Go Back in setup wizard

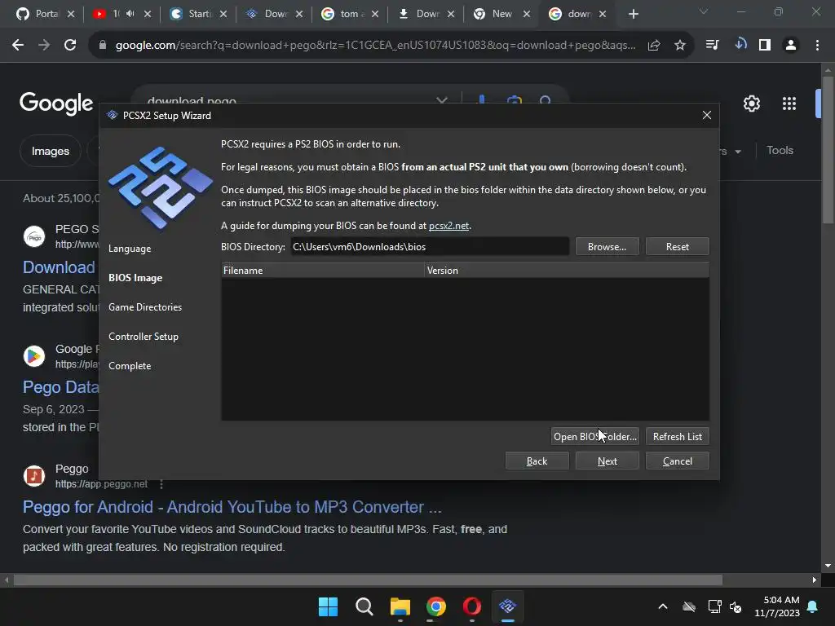[537, 461]
